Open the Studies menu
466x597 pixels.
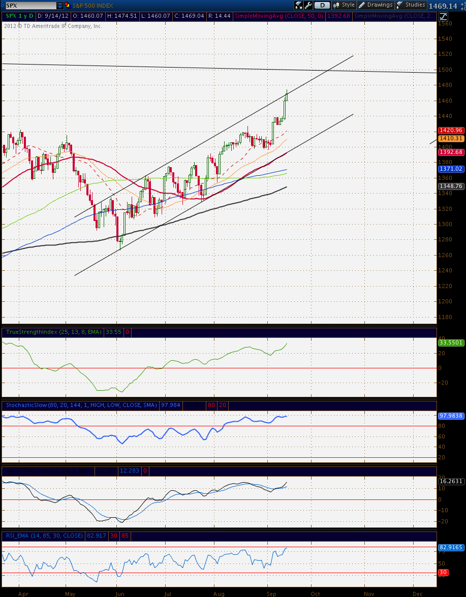[x=411, y=5]
